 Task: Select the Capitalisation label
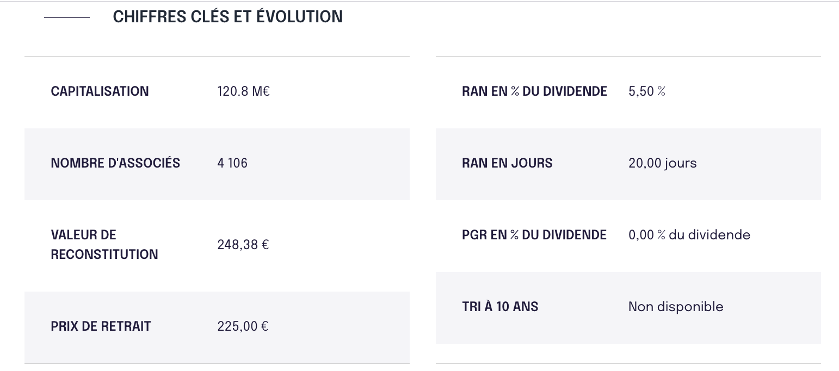pos(100,91)
